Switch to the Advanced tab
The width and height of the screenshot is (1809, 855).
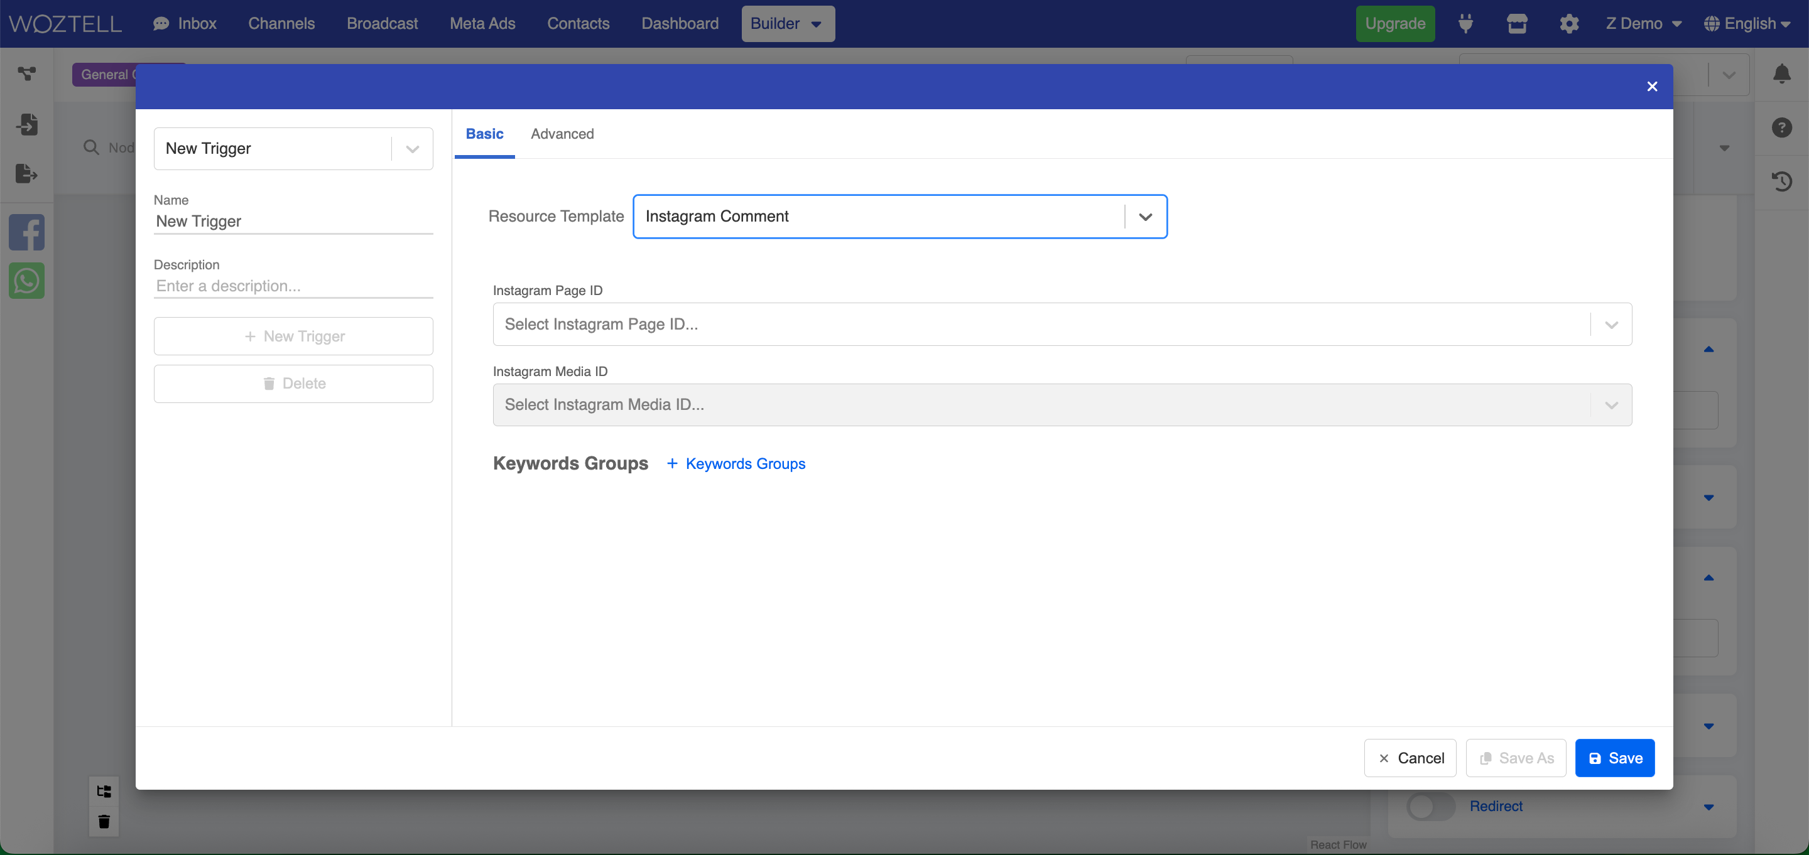coord(562,134)
